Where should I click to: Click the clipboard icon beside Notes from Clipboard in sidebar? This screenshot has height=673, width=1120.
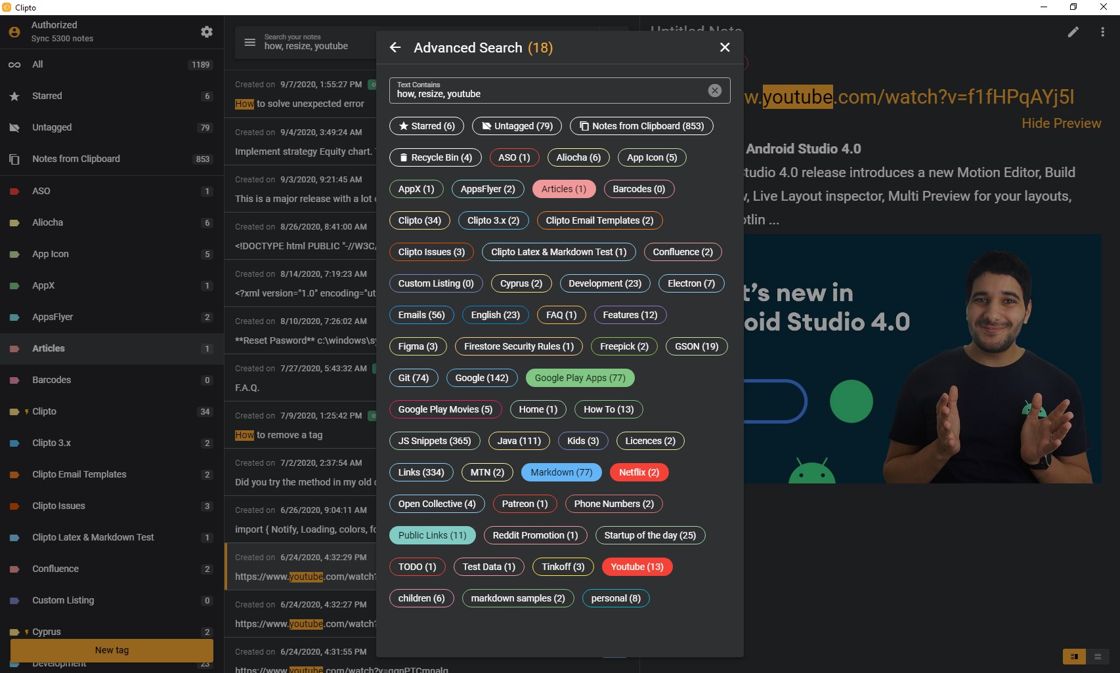tap(14, 159)
